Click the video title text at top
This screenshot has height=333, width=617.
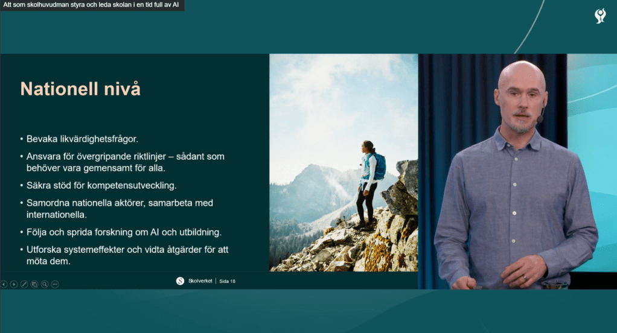click(x=91, y=5)
